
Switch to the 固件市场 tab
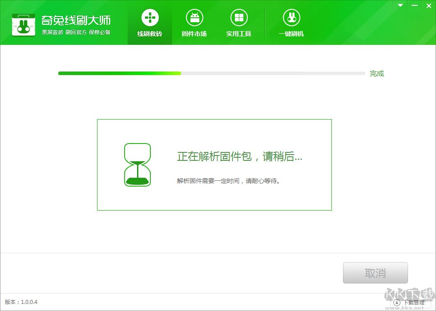point(194,23)
